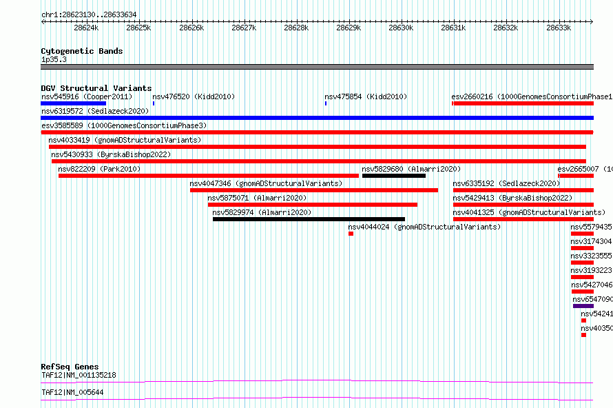This screenshot has width=613, height=408.
Task: Click the nsv5579435 red variant bar
Action: [583, 234]
